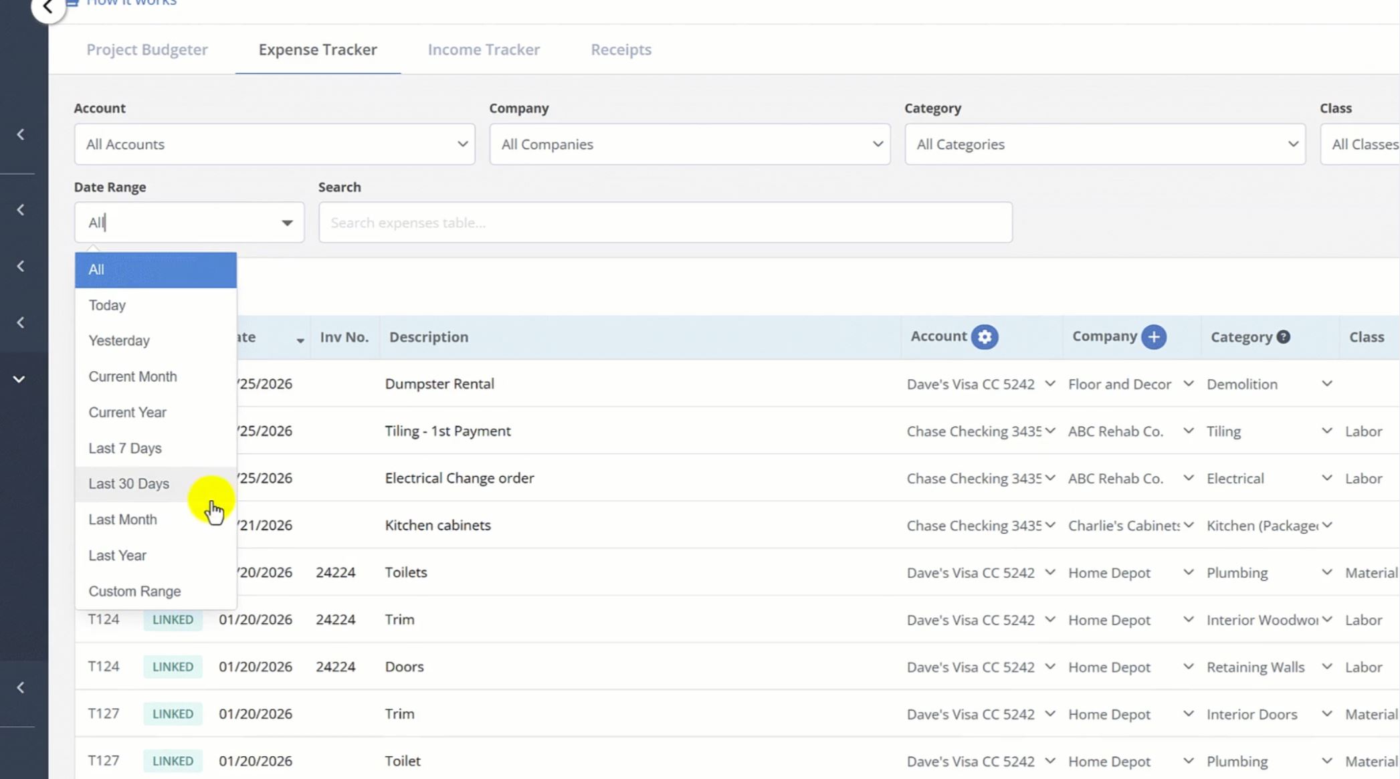
Task: Click the add Company plus icon
Action: tap(1153, 337)
